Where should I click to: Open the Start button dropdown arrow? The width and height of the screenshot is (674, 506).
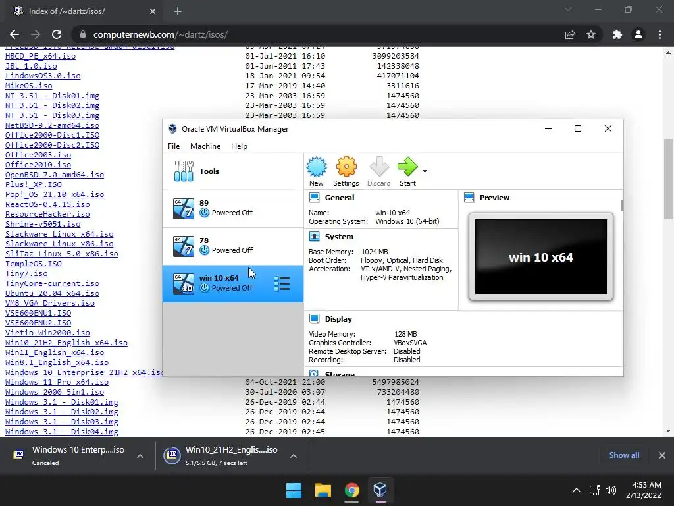point(425,171)
